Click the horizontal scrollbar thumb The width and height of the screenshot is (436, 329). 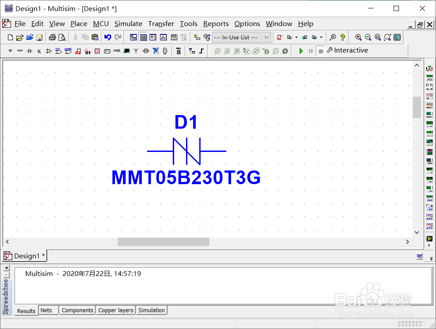tap(164, 242)
